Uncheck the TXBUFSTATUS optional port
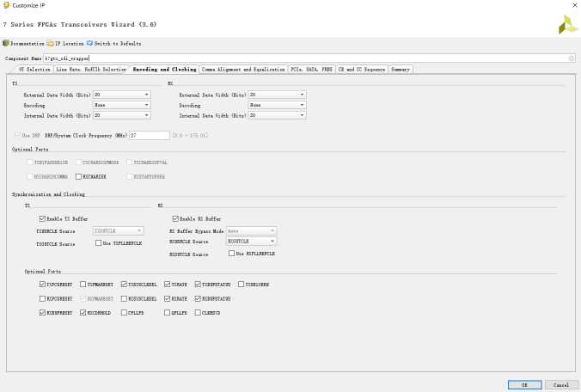 tap(198, 285)
